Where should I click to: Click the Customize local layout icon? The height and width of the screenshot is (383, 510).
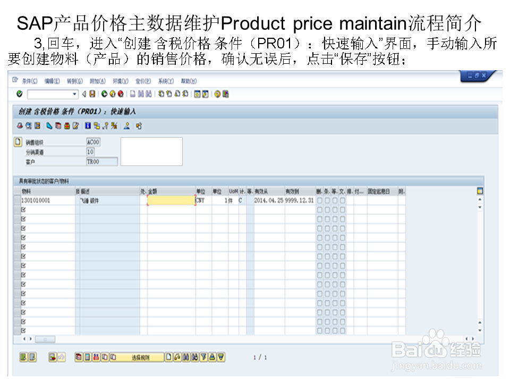(x=225, y=94)
